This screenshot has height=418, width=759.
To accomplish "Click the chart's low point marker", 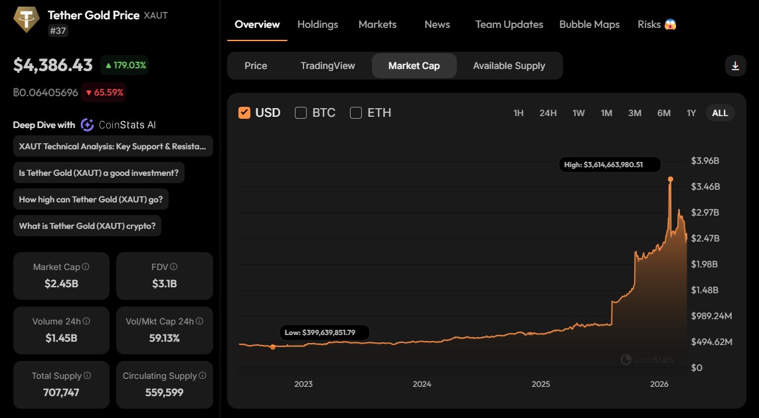I will tap(273, 347).
